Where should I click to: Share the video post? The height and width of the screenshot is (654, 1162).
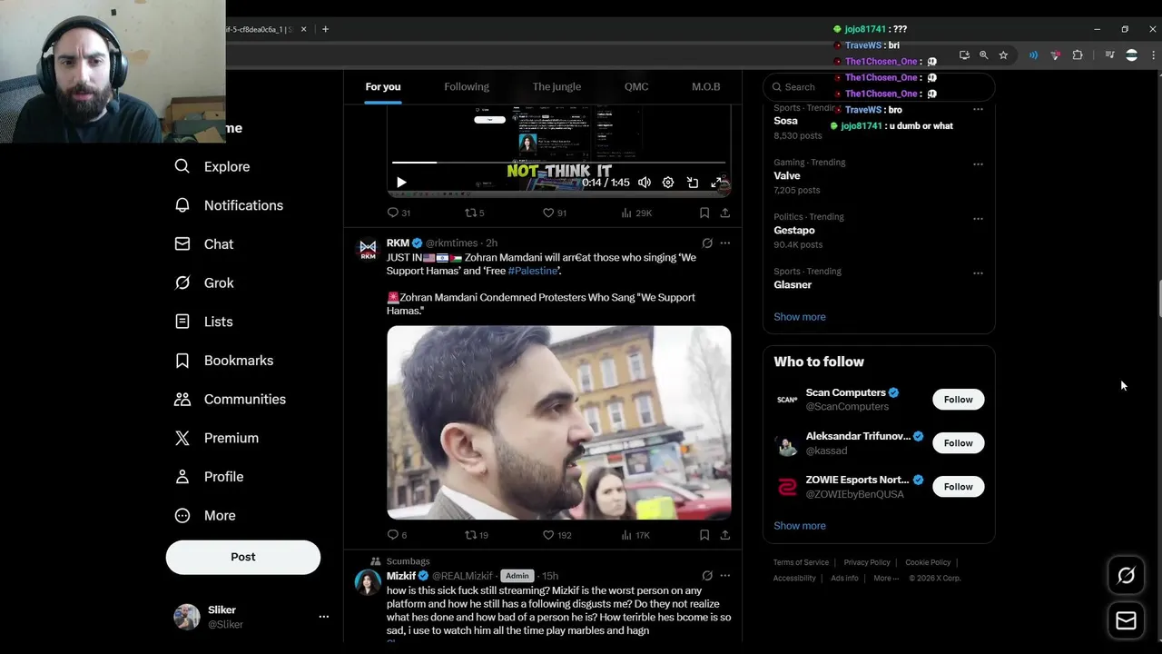click(725, 213)
